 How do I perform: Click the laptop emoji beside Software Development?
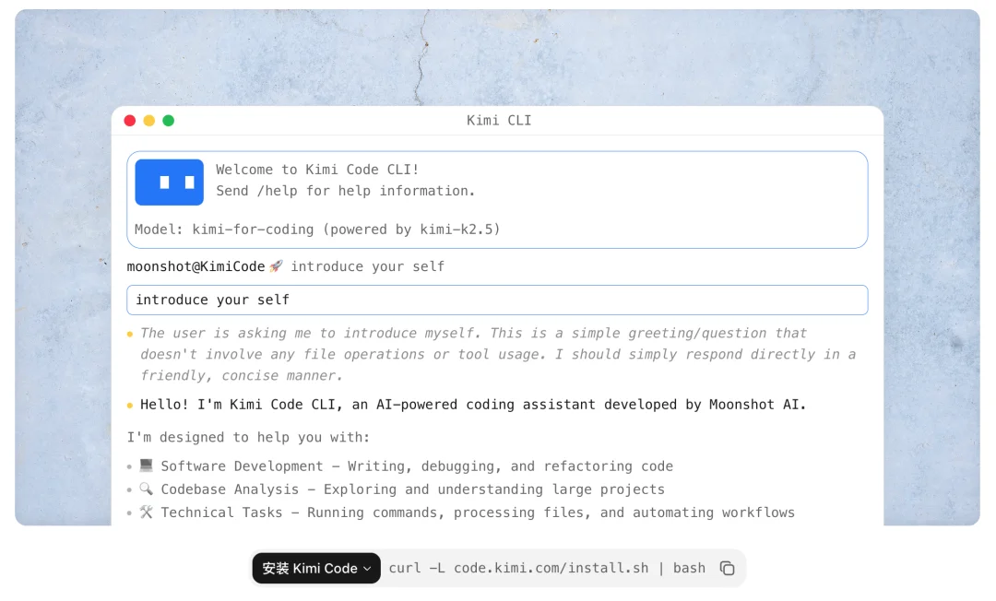pos(146,466)
